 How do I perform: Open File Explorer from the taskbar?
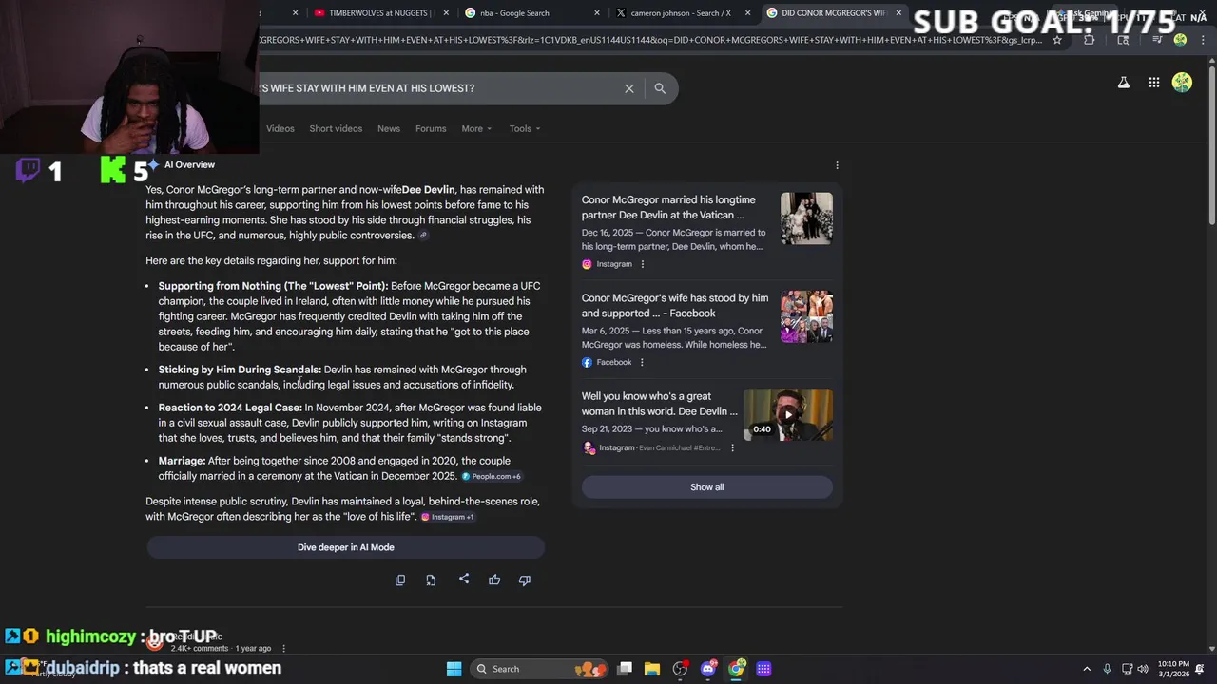(x=652, y=669)
